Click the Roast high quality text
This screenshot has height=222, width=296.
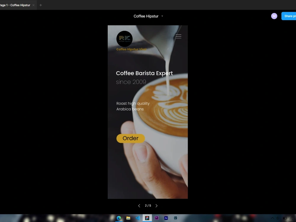[133, 103]
